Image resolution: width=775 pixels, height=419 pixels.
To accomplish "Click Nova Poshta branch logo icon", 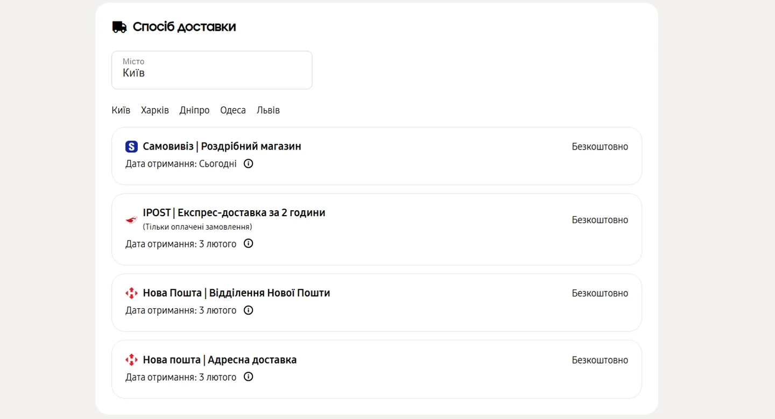I will [x=131, y=293].
